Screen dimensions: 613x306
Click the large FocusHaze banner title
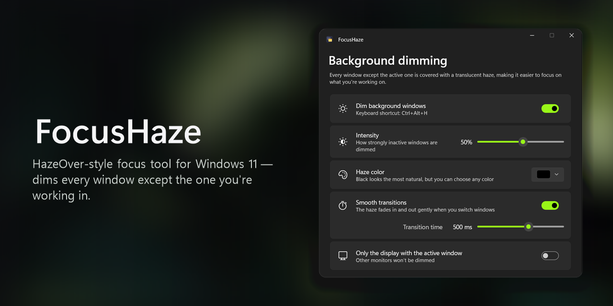pyautogui.click(x=118, y=131)
